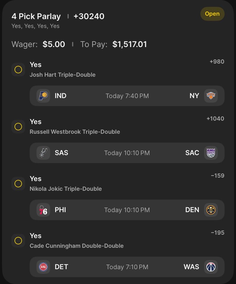Select the Nikola Jokic pick status circle
Viewport: 236px width, 284px height.
click(x=18, y=184)
